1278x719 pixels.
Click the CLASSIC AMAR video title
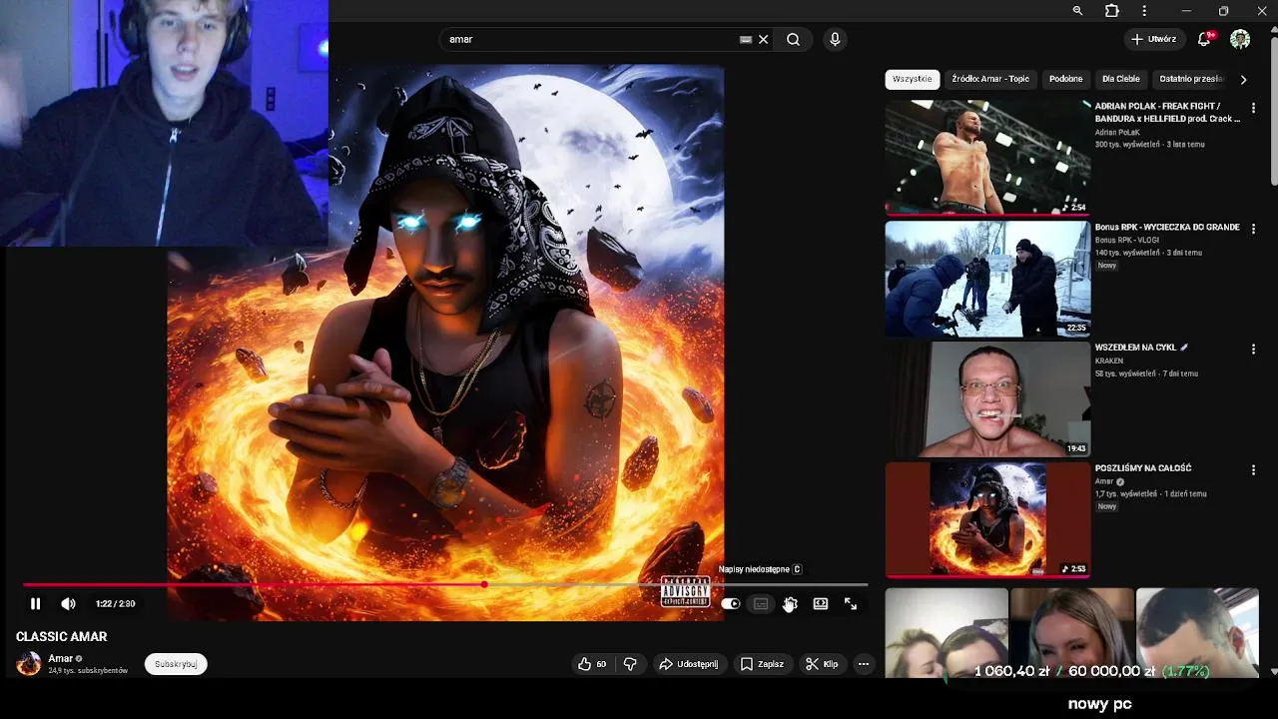tap(61, 636)
